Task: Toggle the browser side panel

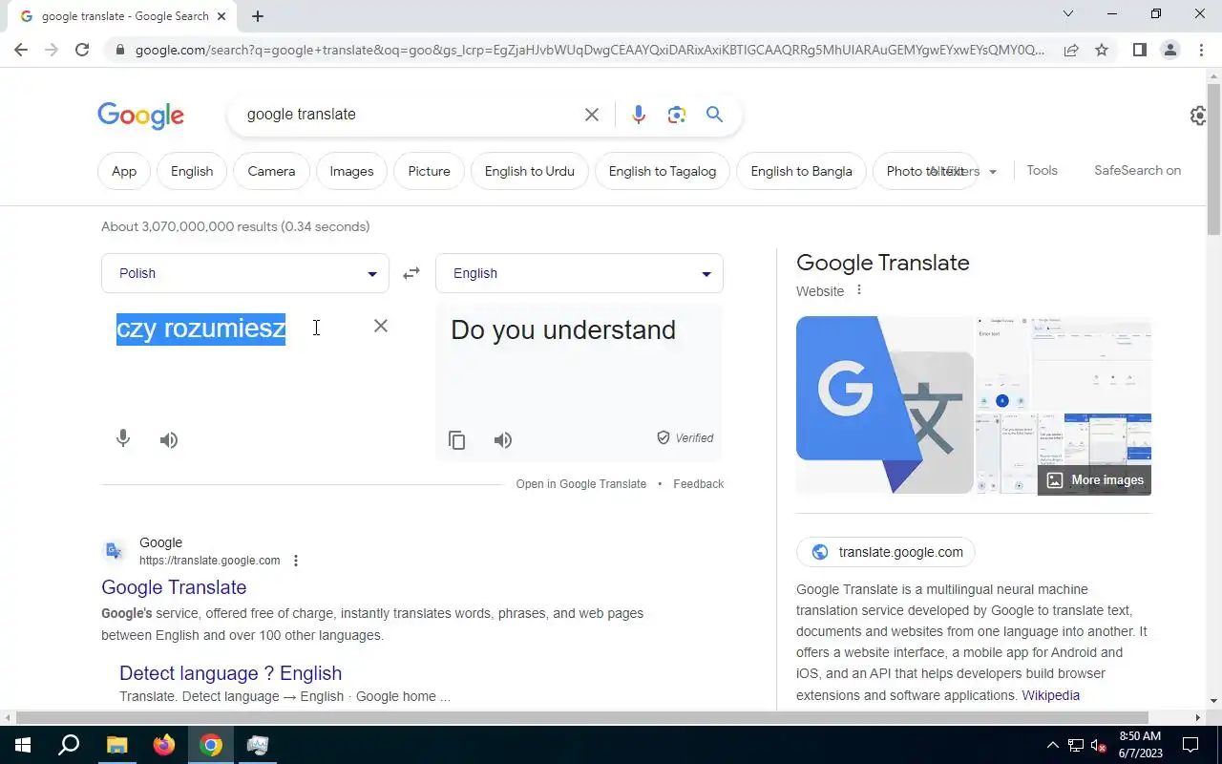Action: (x=1139, y=50)
